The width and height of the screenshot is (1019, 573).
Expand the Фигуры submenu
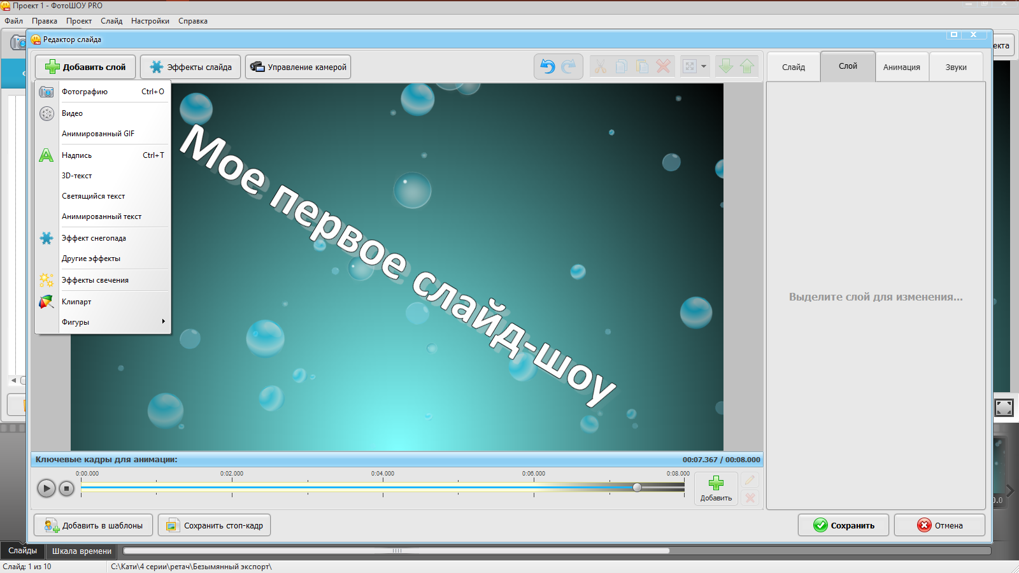(103, 322)
